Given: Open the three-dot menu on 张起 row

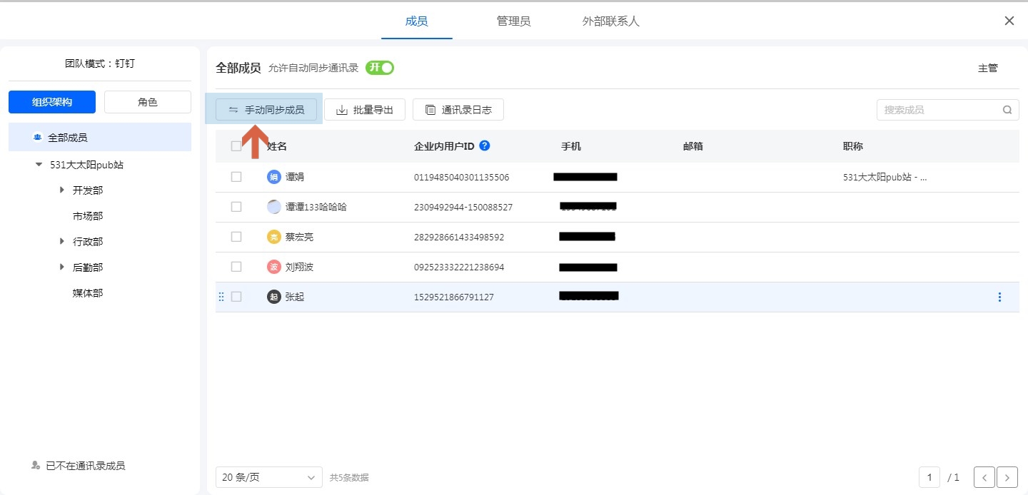Looking at the screenshot, I should [999, 297].
